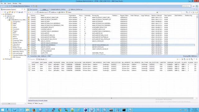This screenshot has height=112, width=199.
Task: Open Google Chrome from the Windows taskbar
Action: click(x=60, y=110)
